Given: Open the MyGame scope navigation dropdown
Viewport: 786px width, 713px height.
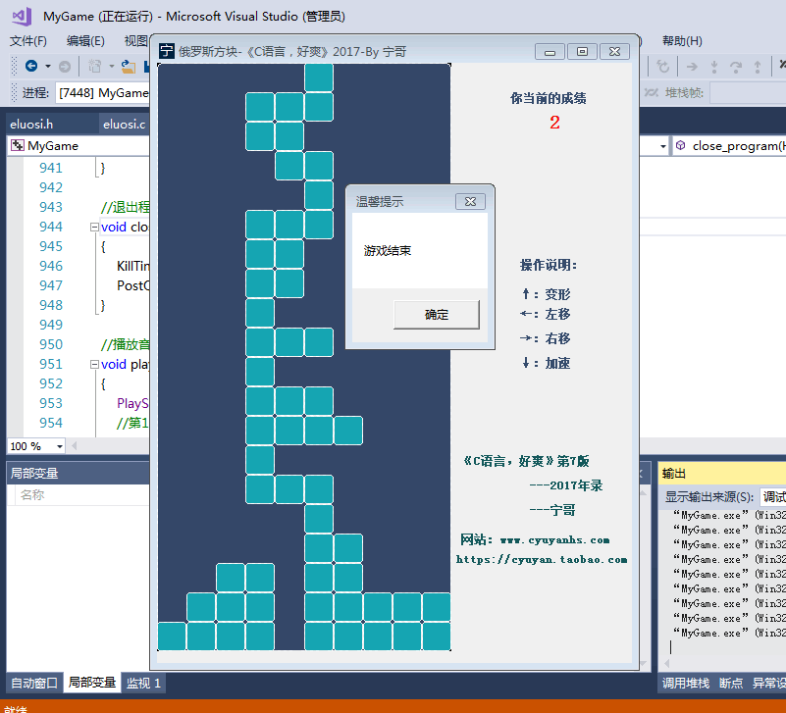Looking at the screenshot, I should [x=80, y=146].
